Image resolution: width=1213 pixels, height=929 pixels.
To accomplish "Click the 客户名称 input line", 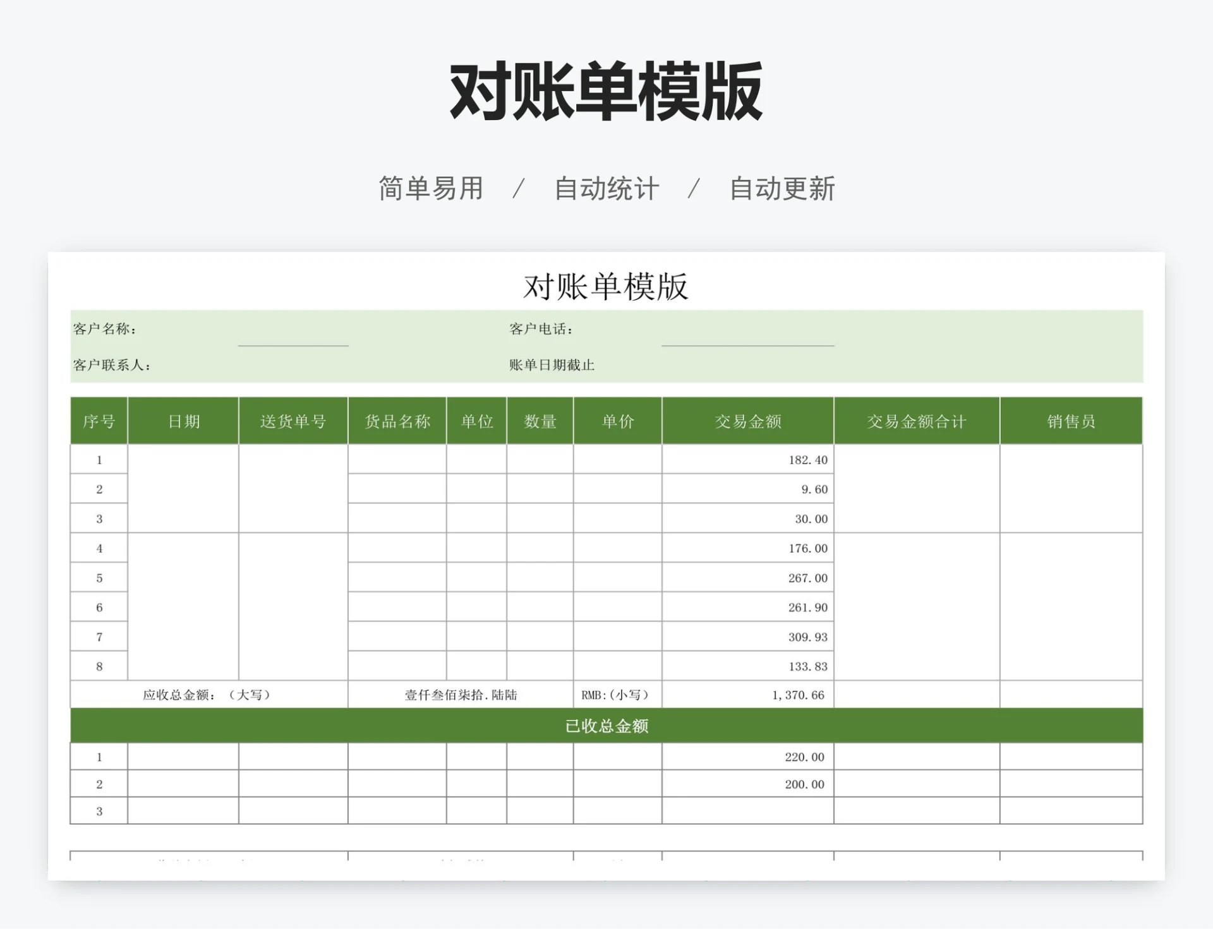I will click(294, 344).
